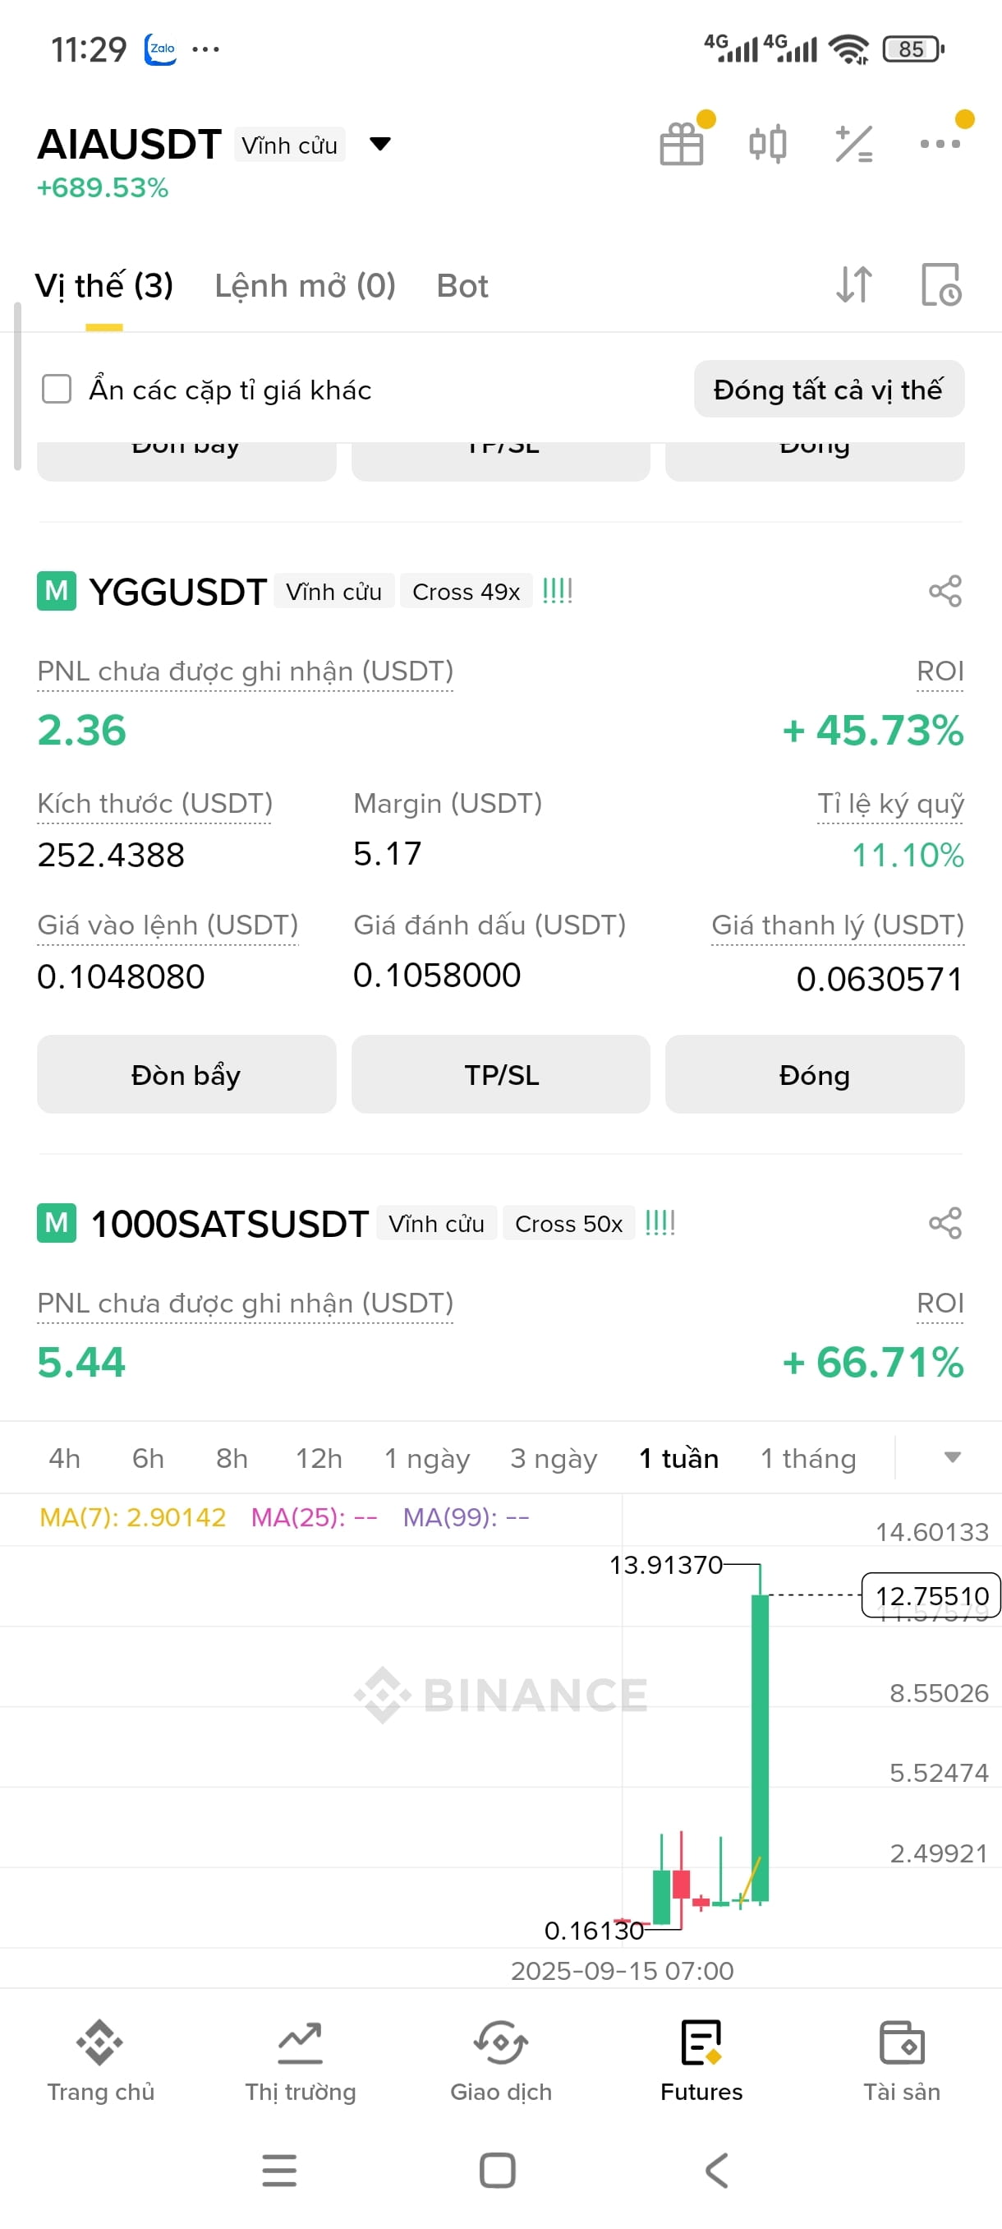Tap the green M badge beside YGGUSDT
The width and height of the screenshot is (1002, 2229).
point(56,591)
